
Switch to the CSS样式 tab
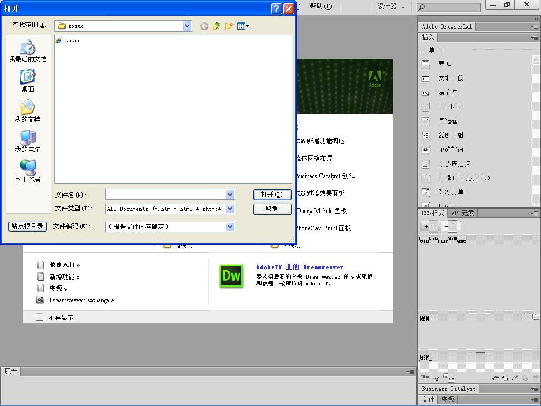coord(433,214)
